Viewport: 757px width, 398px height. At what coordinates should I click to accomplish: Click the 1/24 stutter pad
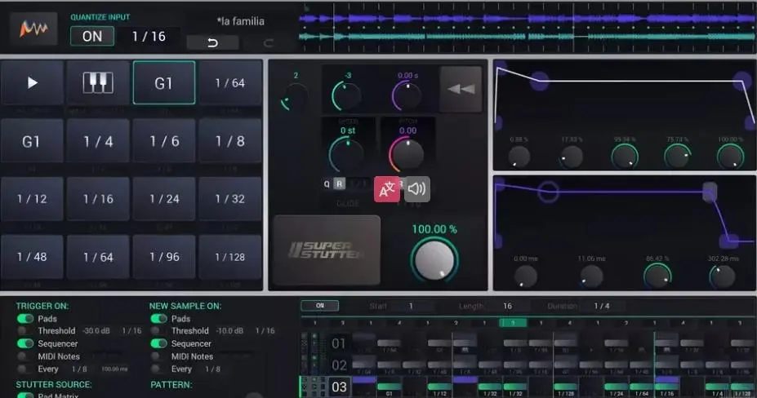(x=164, y=199)
